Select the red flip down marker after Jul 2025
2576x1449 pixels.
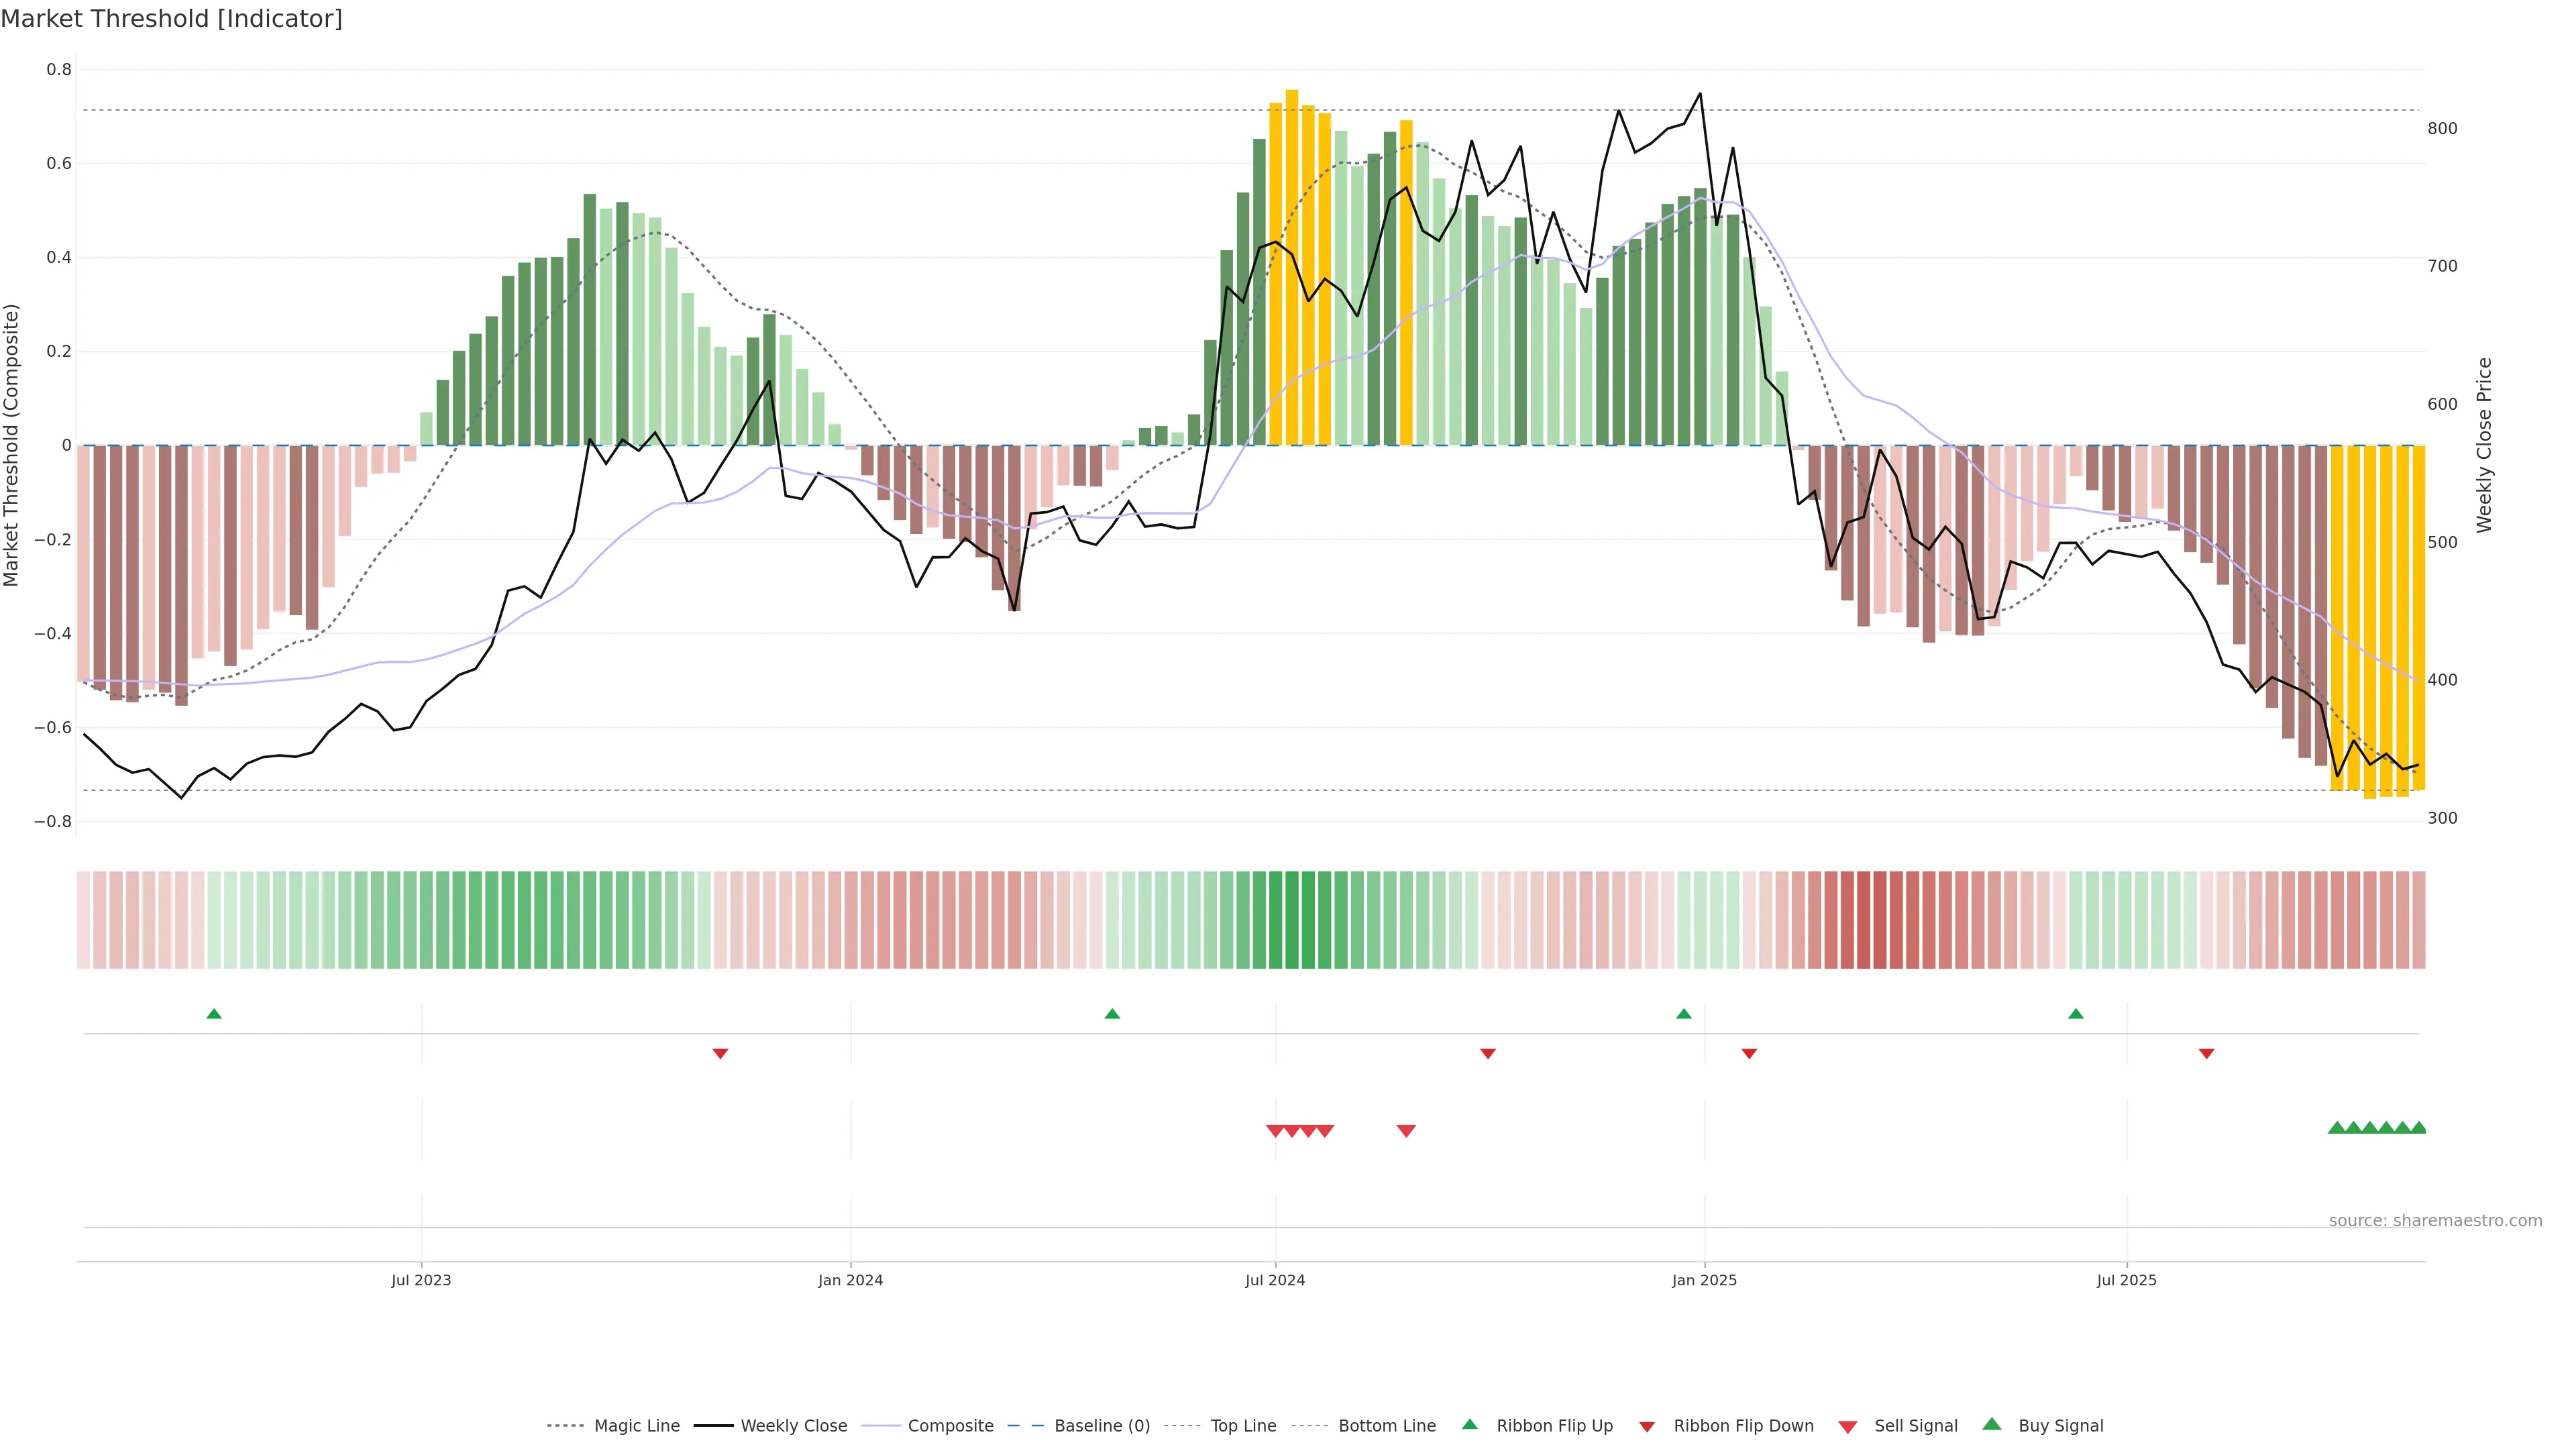pyautogui.click(x=2207, y=1053)
